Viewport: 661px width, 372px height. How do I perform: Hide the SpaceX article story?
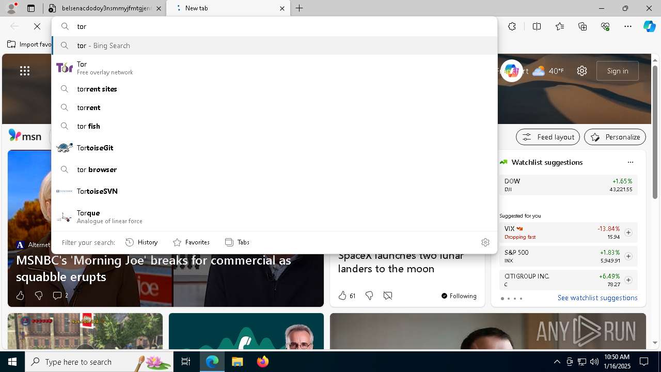click(388, 296)
